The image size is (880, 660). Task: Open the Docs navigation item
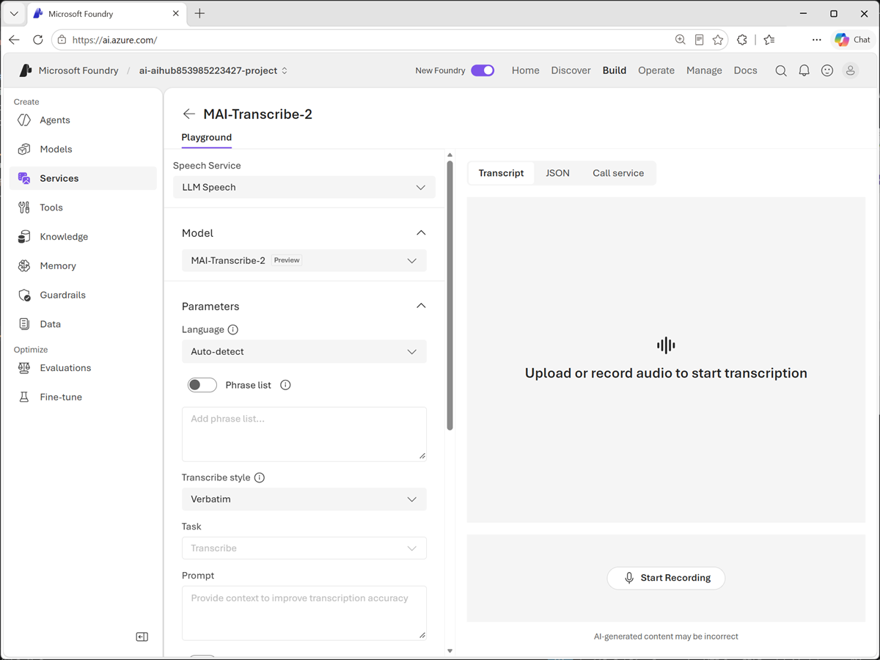[746, 70]
